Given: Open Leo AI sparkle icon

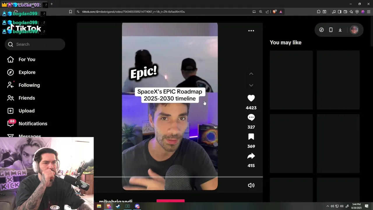Looking at the screenshot, I should point(351,12).
